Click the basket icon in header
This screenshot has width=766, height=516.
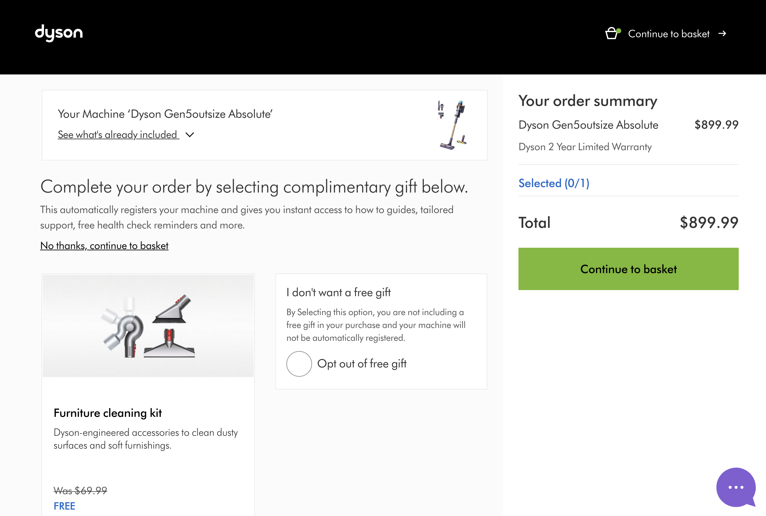pos(612,33)
